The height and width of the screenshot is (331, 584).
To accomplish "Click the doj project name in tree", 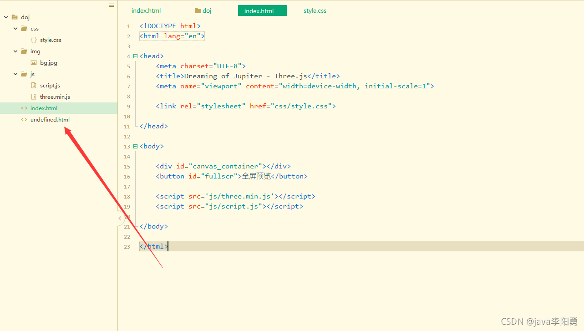I will click(25, 17).
